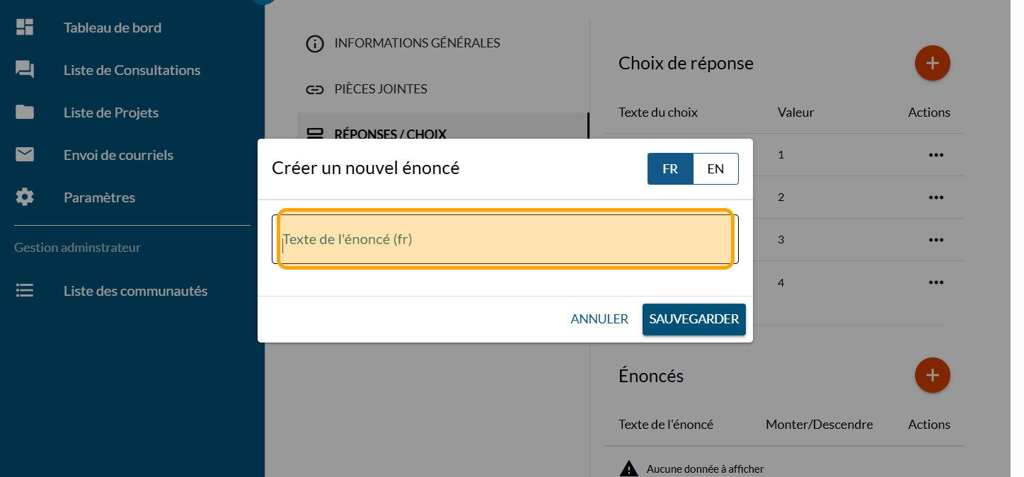Image resolution: width=1024 pixels, height=477 pixels.
Task: Switch the dialog language to EN
Action: [715, 169]
